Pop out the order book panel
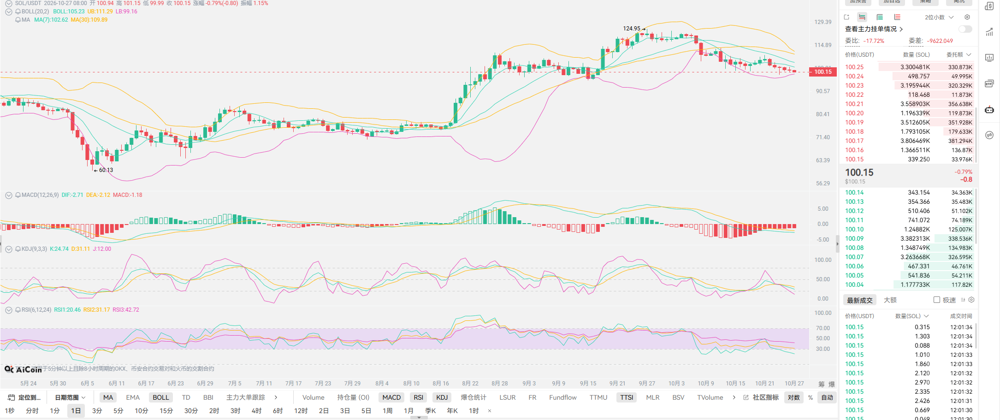The width and height of the screenshot is (1000, 420). click(846, 17)
